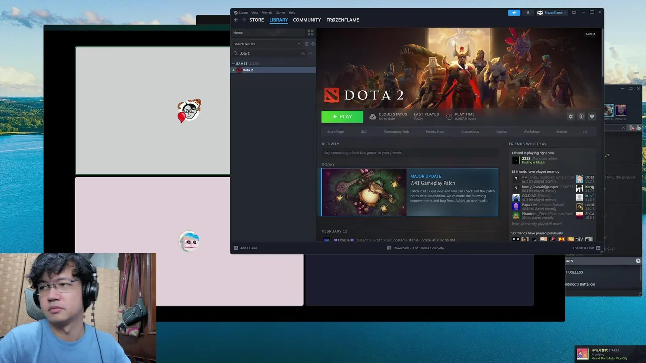Click Add a Game at bottom left
This screenshot has width=646, height=363.
pos(246,248)
